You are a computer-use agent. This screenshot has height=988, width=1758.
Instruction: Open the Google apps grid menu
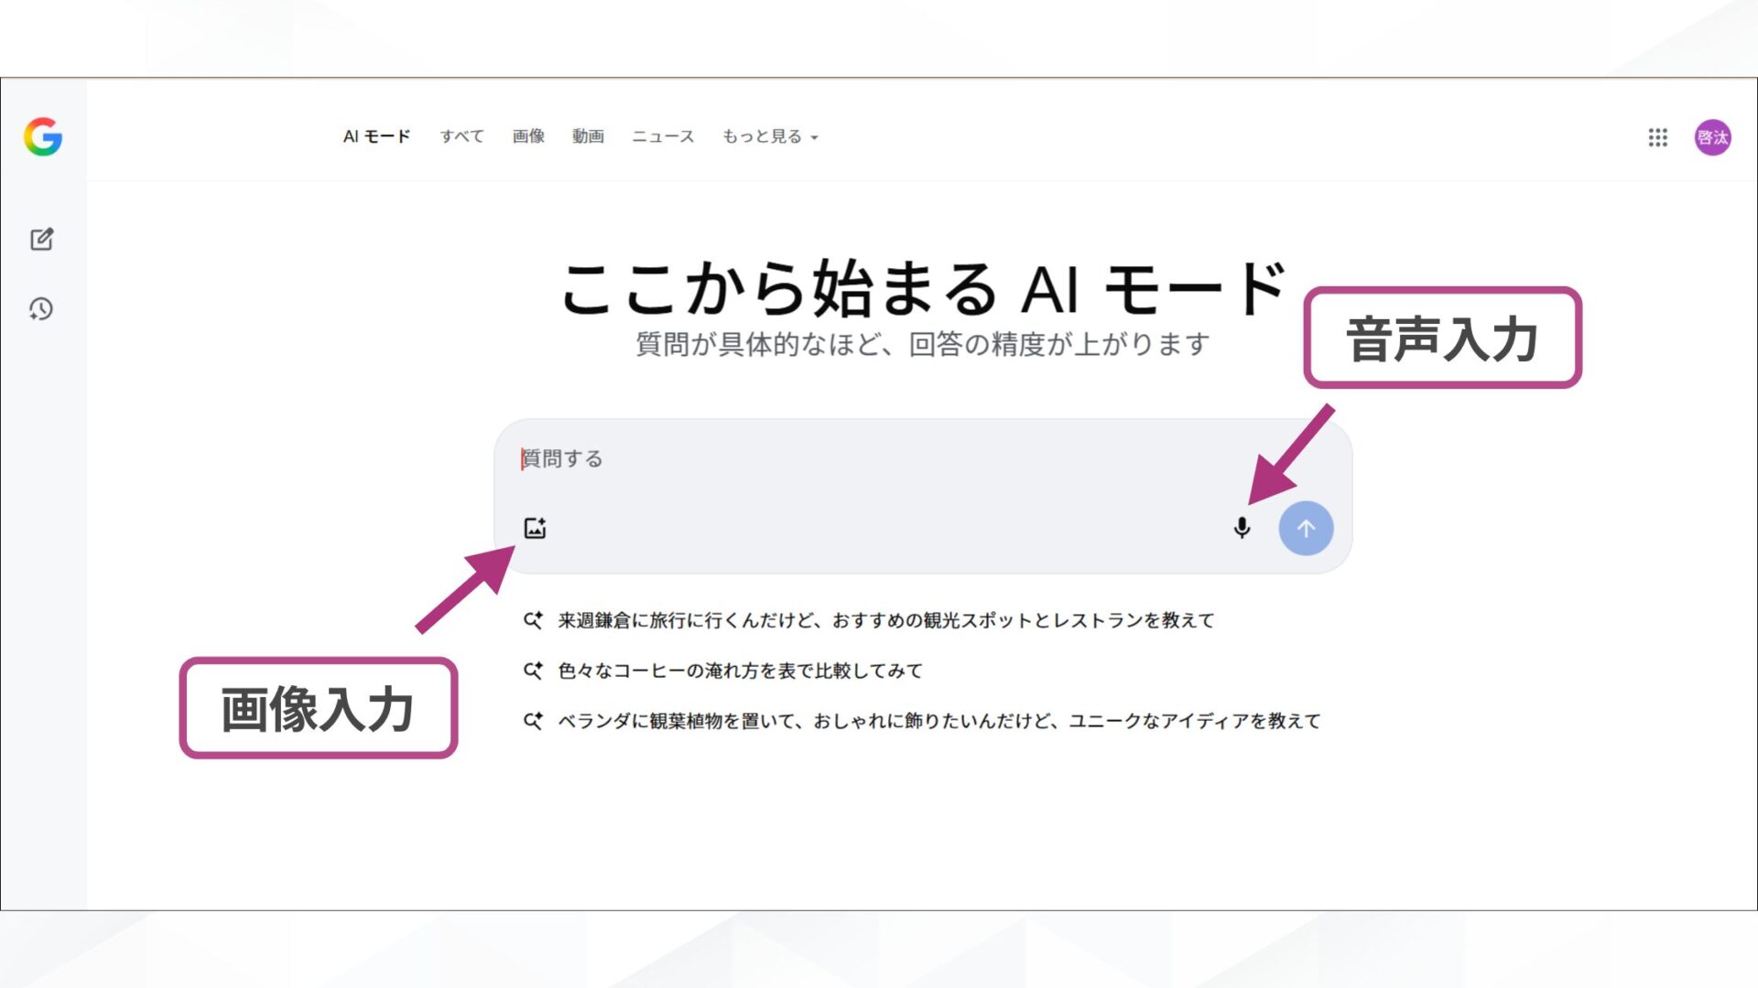coord(1657,137)
